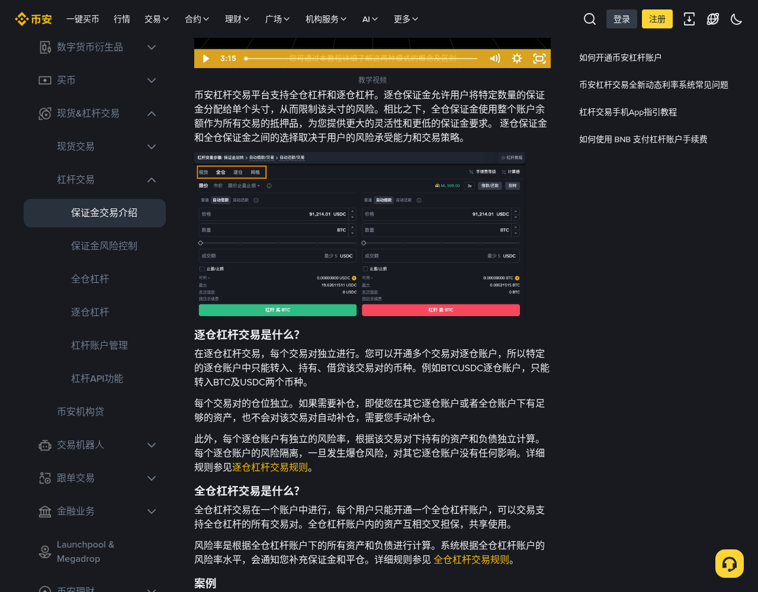Expand the 买币 section chevron

click(x=152, y=81)
